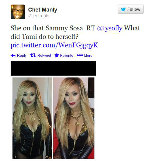Click the More three-dots icon
155x161 pixels.
[x=80, y=55]
